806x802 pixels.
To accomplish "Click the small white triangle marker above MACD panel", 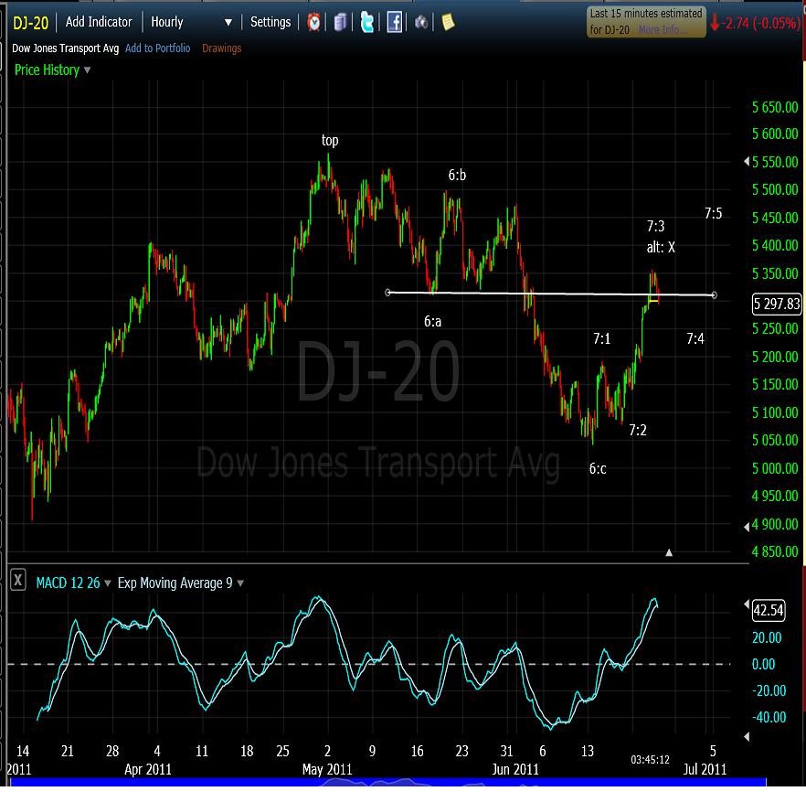I will tap(669, 552).
